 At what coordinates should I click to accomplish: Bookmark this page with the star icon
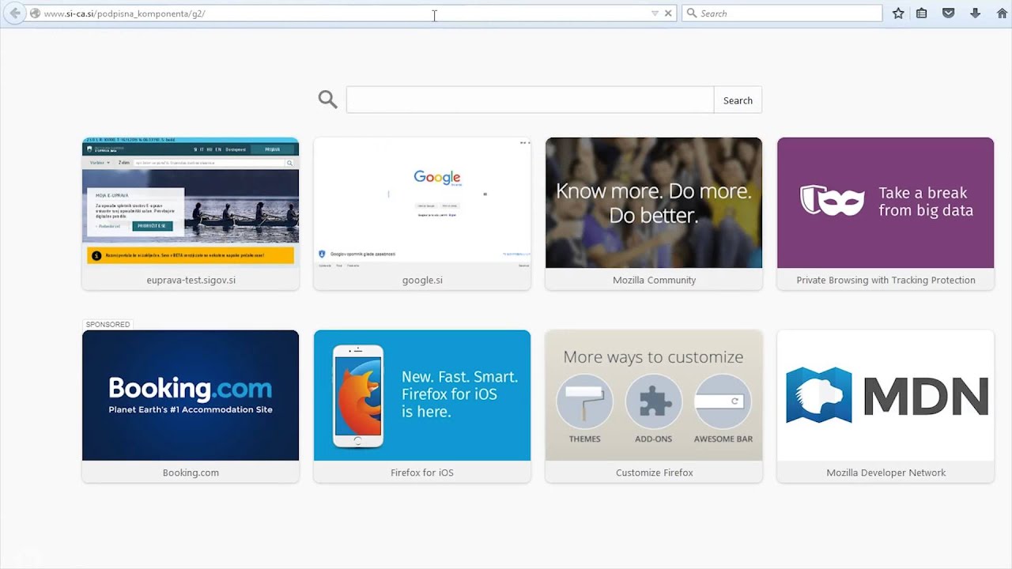[x=898, y=13]
